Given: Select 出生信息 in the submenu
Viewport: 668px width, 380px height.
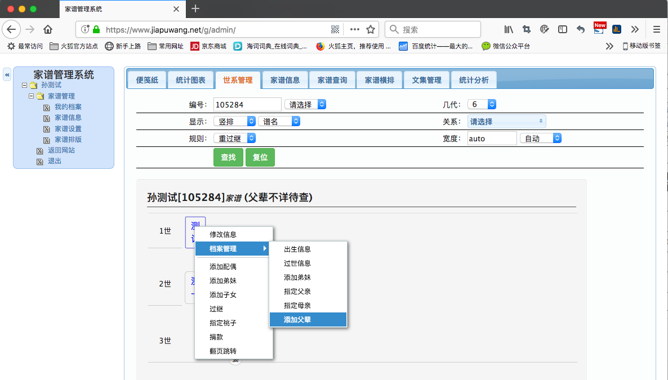Looking at the screenshot, I should [x=308, y=249].
